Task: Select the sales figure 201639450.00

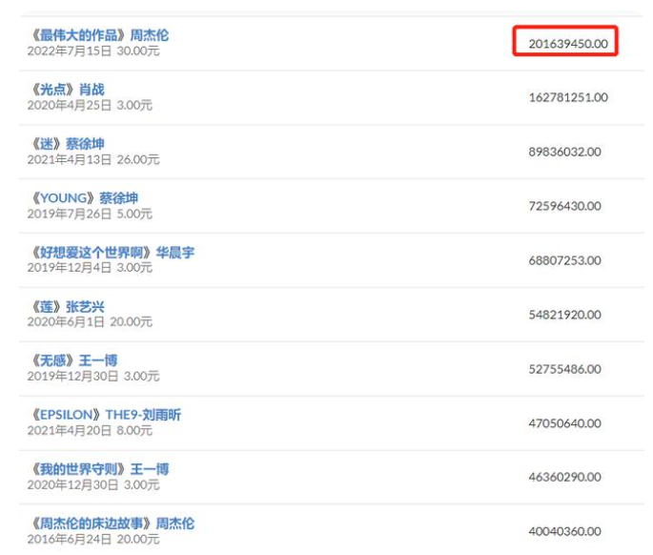Action: 568,43
